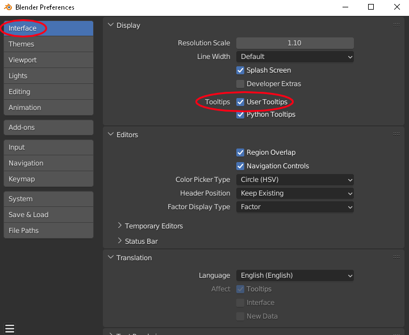This screenshot has width=409, height=335.
Task: Open the Language dropdown
Action: click(295, 275)
